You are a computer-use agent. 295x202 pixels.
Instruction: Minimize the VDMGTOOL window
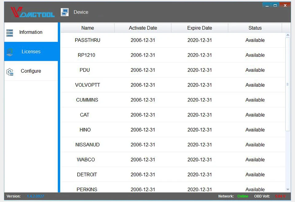(x=267, y=5)
